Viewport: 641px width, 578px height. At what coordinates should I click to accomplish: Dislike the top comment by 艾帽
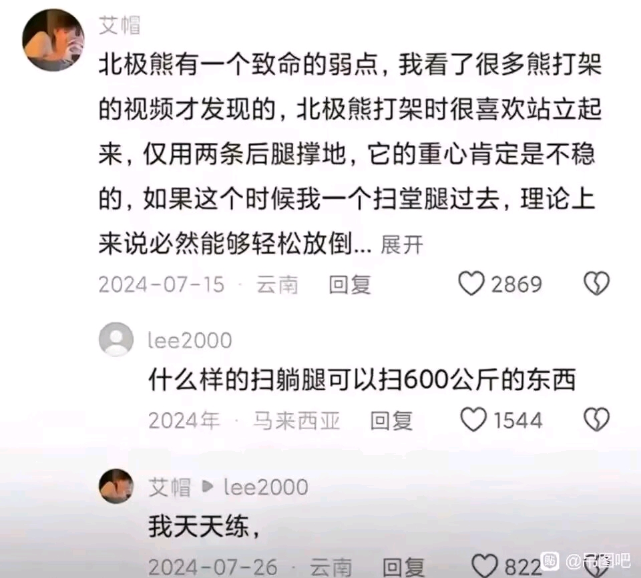tap(597, 284)
